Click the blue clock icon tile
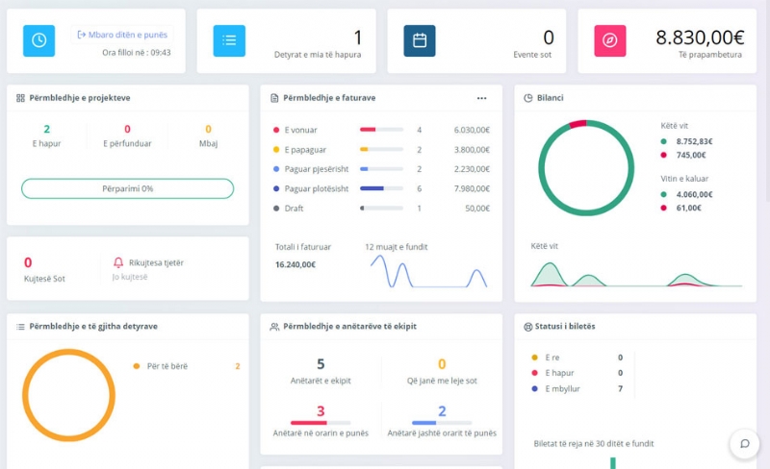Screen dimensions: 770x469 click(x=39, y=40)
